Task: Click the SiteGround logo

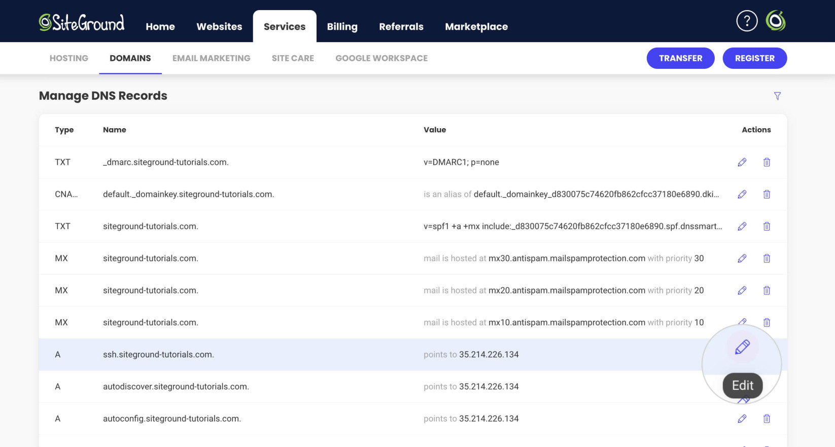Action: pyautogui.click(x=82, y=23)
